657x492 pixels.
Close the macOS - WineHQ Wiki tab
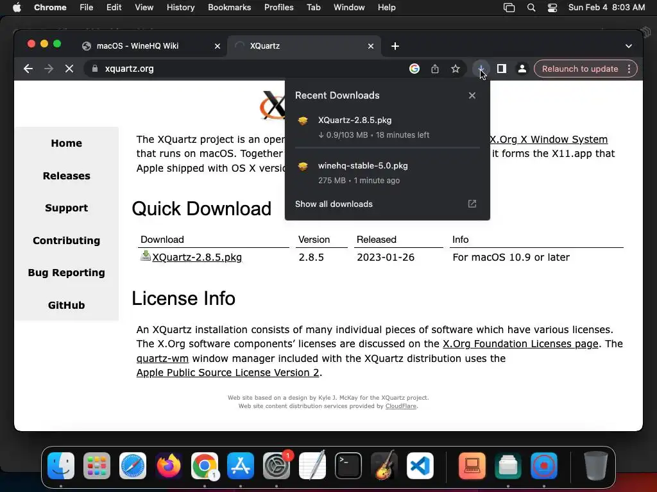coord(218,46)
